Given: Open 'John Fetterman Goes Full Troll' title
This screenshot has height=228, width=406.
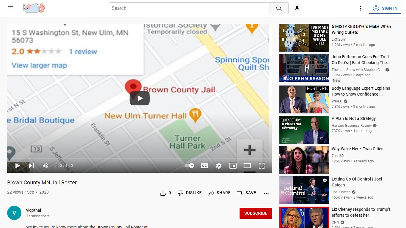Looking at the screenshot, I should [x=361, y=60].
